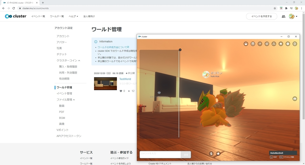305x165 pixels.
Task: Open BGM under file management
Action: [62, 118]
